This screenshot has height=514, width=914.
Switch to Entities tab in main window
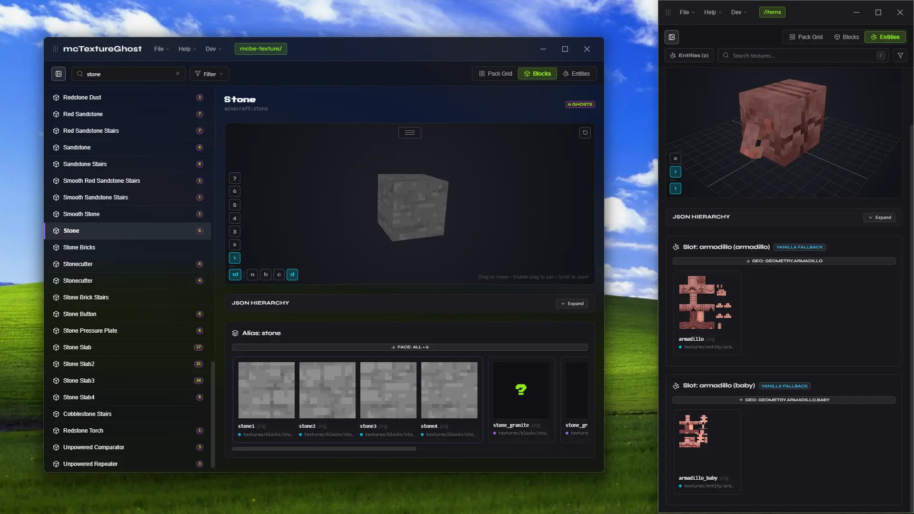pyautogui.click(x=576, y=74)
